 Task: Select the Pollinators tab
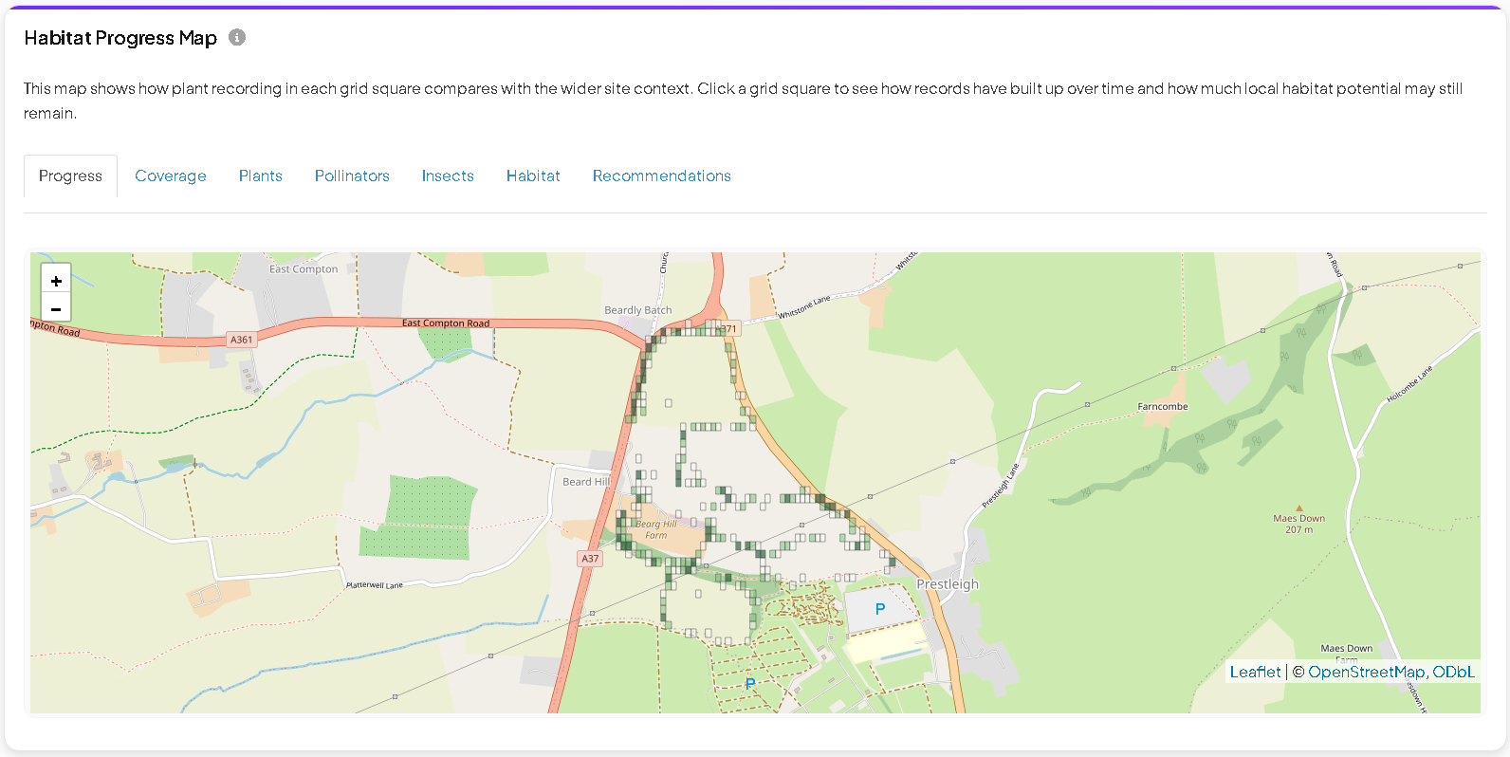click(x=352, y=175)
